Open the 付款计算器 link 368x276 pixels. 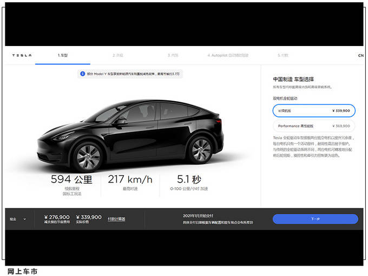point(116,219)
